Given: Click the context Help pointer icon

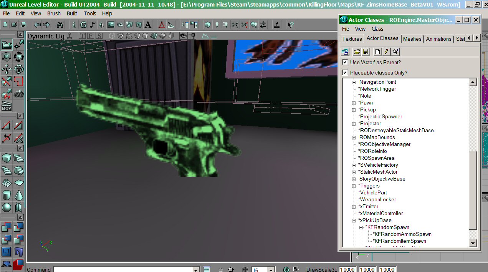Looking at the screenshot, I should click(291, 25).
